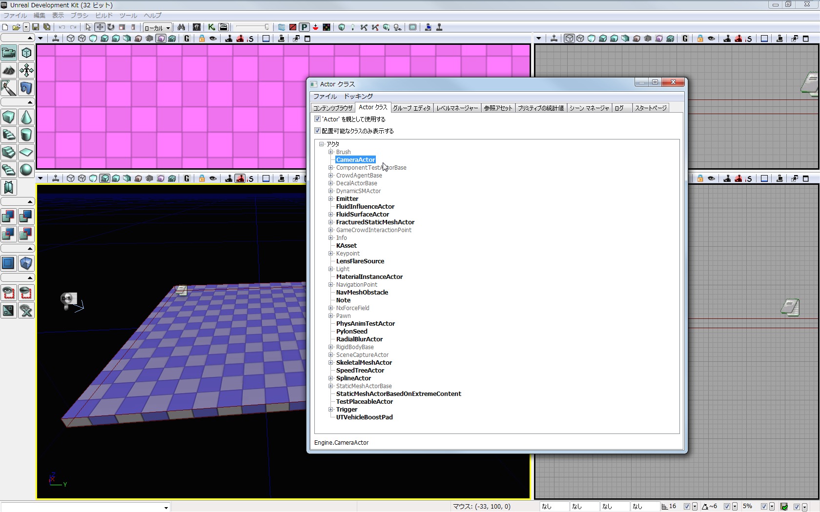
Task: Click the sphere brush builder icon
Action: click(x=26, y=170)
